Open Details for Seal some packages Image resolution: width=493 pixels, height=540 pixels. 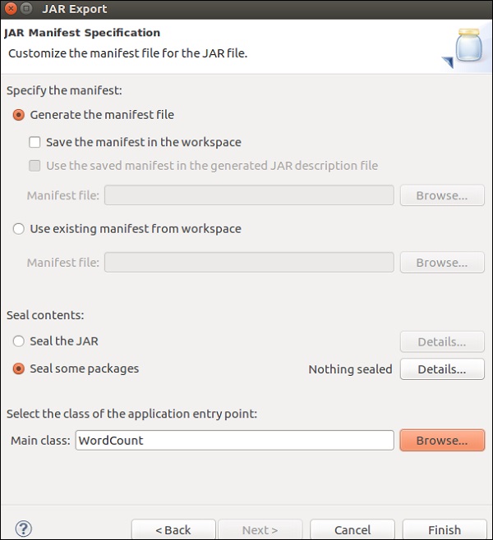[441, 369]
